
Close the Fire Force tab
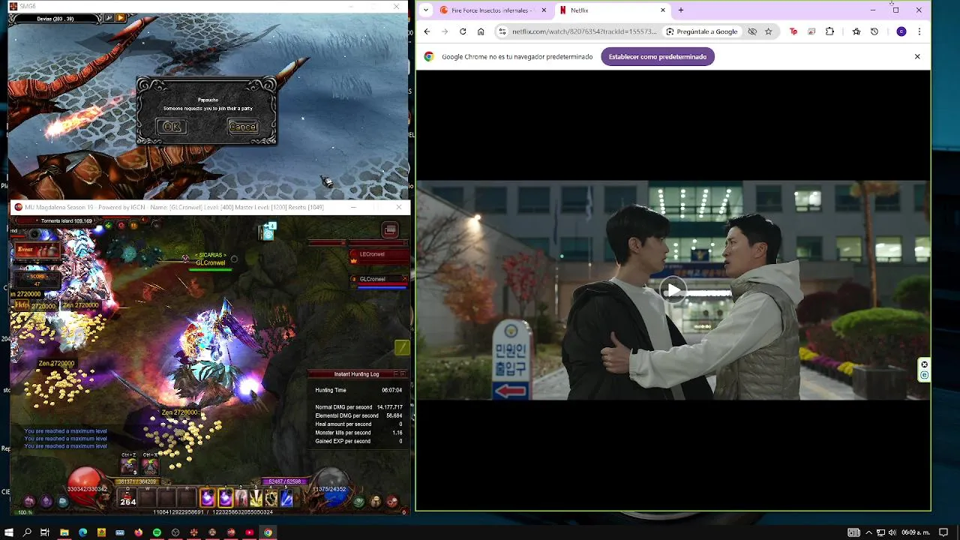(x=544, y=10)
